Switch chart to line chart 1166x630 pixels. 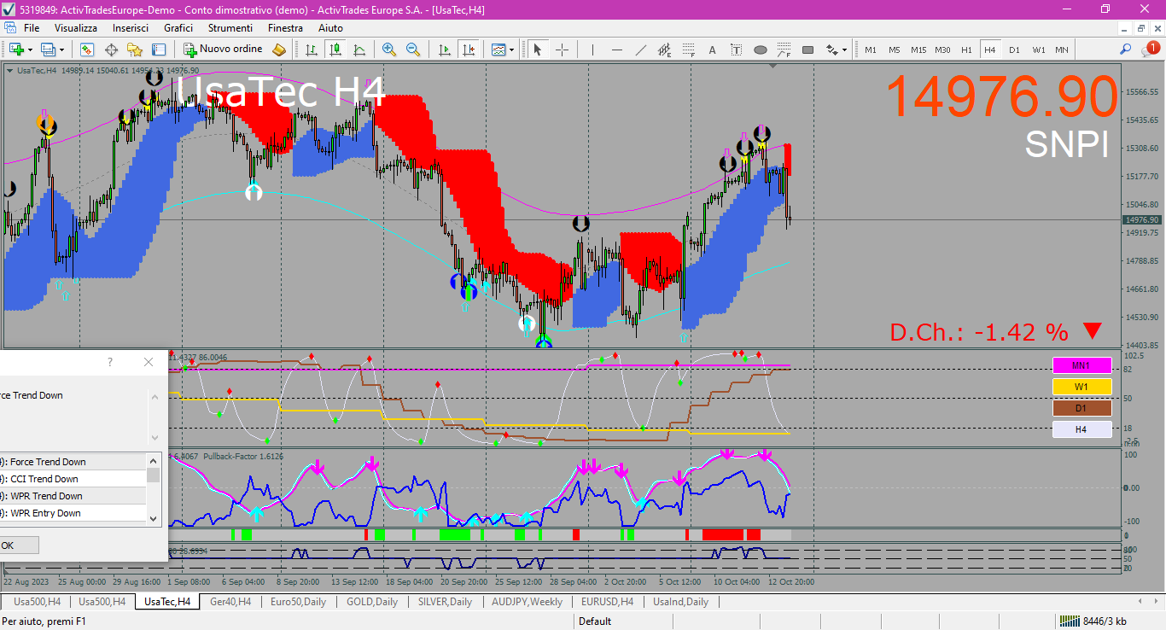(x=359, y=50)
